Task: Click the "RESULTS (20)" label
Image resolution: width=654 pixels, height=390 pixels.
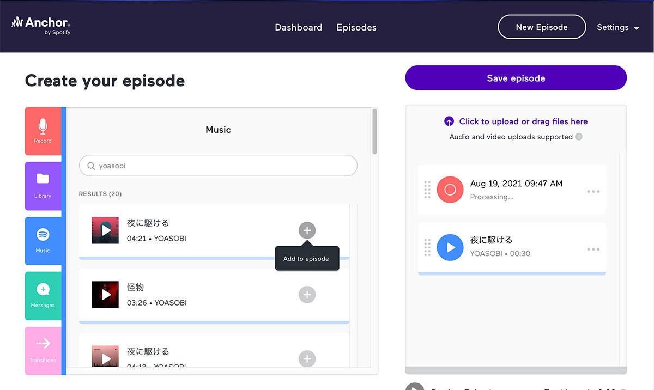Action: pos(100,194)
